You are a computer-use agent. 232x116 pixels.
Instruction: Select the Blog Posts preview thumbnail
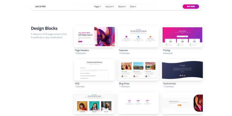(x=138, y=70)
